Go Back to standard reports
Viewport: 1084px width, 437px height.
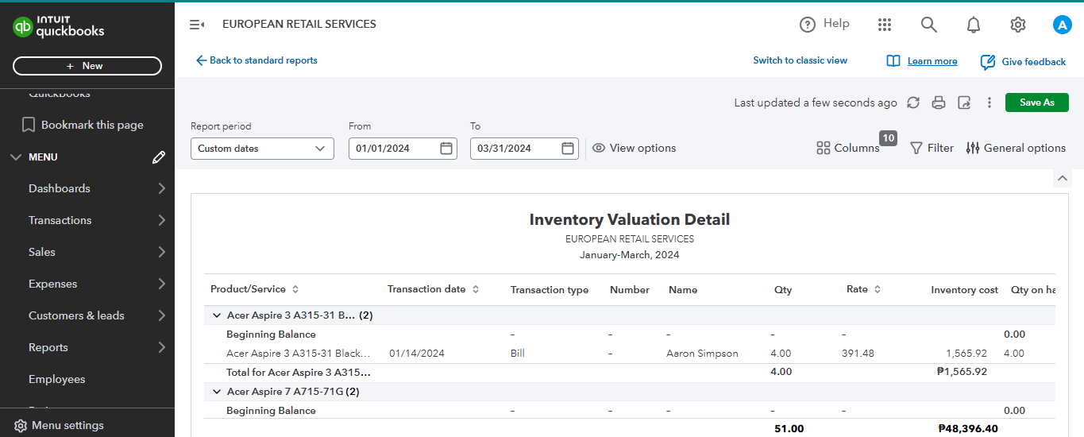[x=257, y=60]
